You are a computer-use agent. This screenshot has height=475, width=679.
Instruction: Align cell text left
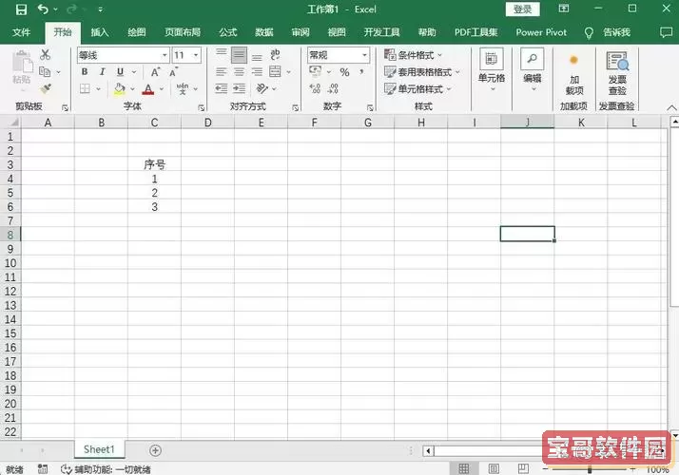tap(222, 72)
